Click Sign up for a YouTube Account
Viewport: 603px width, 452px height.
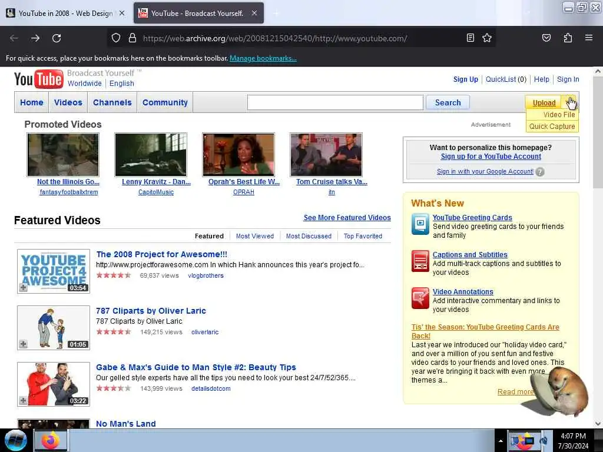click(x=491, y=157)
